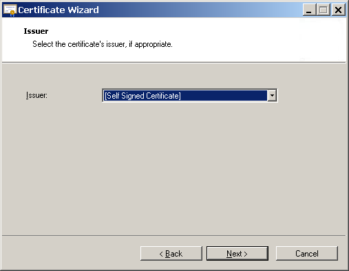Click the 'Issuer:' field label
The height and width of the screenshot is (271, 349).
36,95
